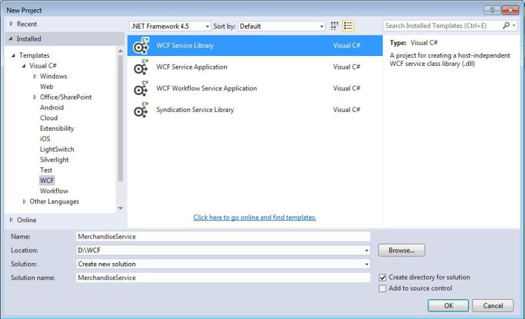Select the Cloud template category
Viewport: 525px width, 319px height.
coord(49,118)
